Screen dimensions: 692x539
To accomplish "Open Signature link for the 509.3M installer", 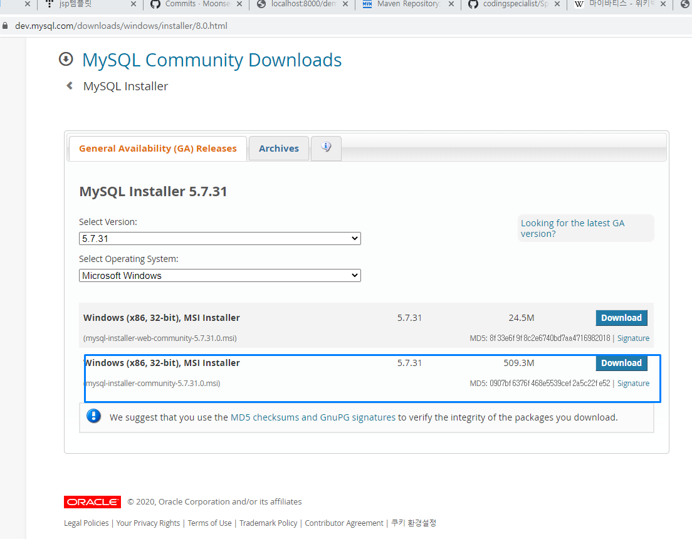I will (633, 383).
